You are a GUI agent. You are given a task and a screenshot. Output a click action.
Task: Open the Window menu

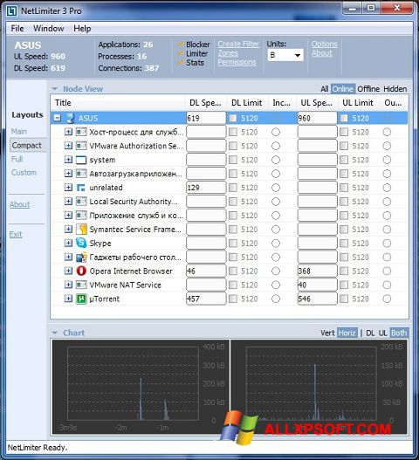(x=49, y=29)
